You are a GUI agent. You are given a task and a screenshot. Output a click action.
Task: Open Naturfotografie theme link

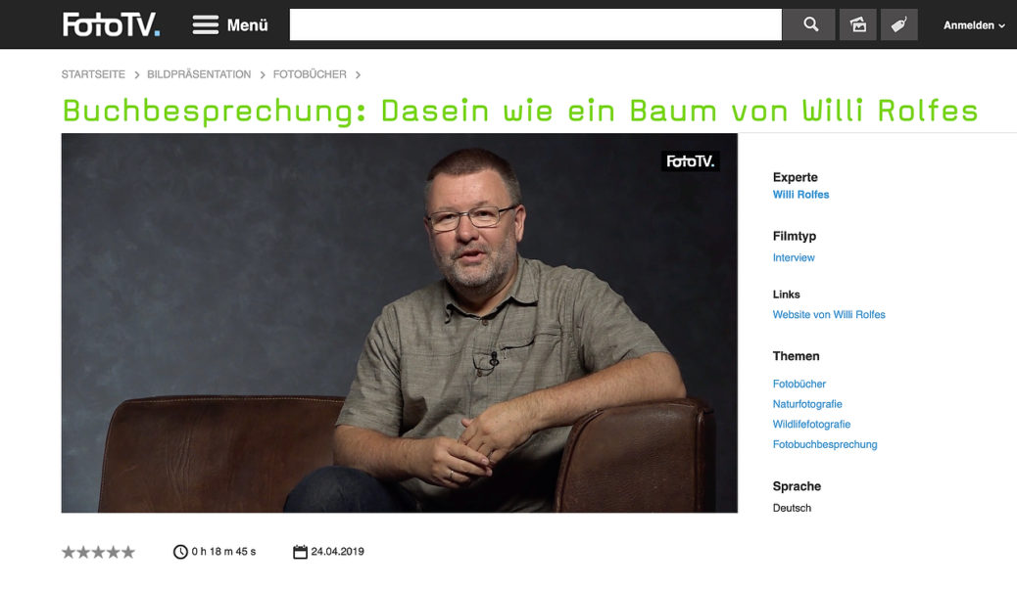(807, 404)
